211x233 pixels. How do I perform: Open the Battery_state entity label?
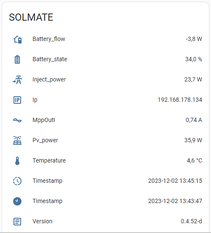pos(50,59)
